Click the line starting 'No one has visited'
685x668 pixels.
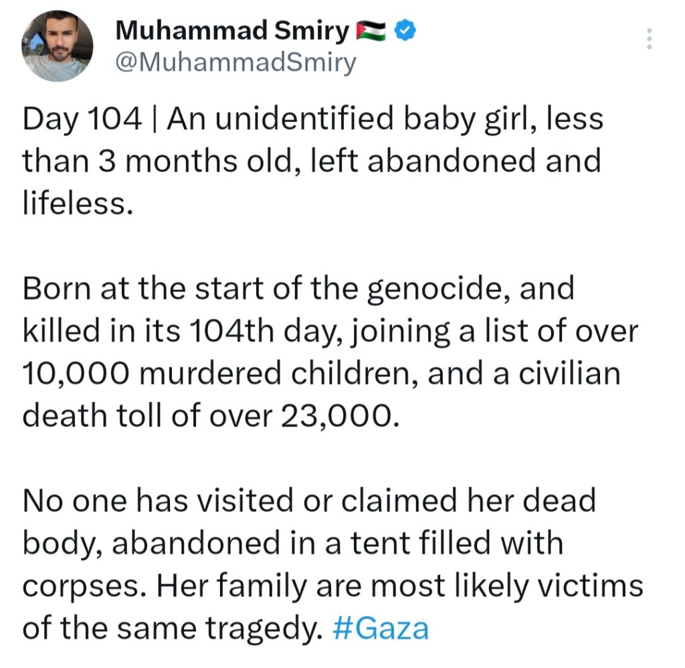(308, 502)
